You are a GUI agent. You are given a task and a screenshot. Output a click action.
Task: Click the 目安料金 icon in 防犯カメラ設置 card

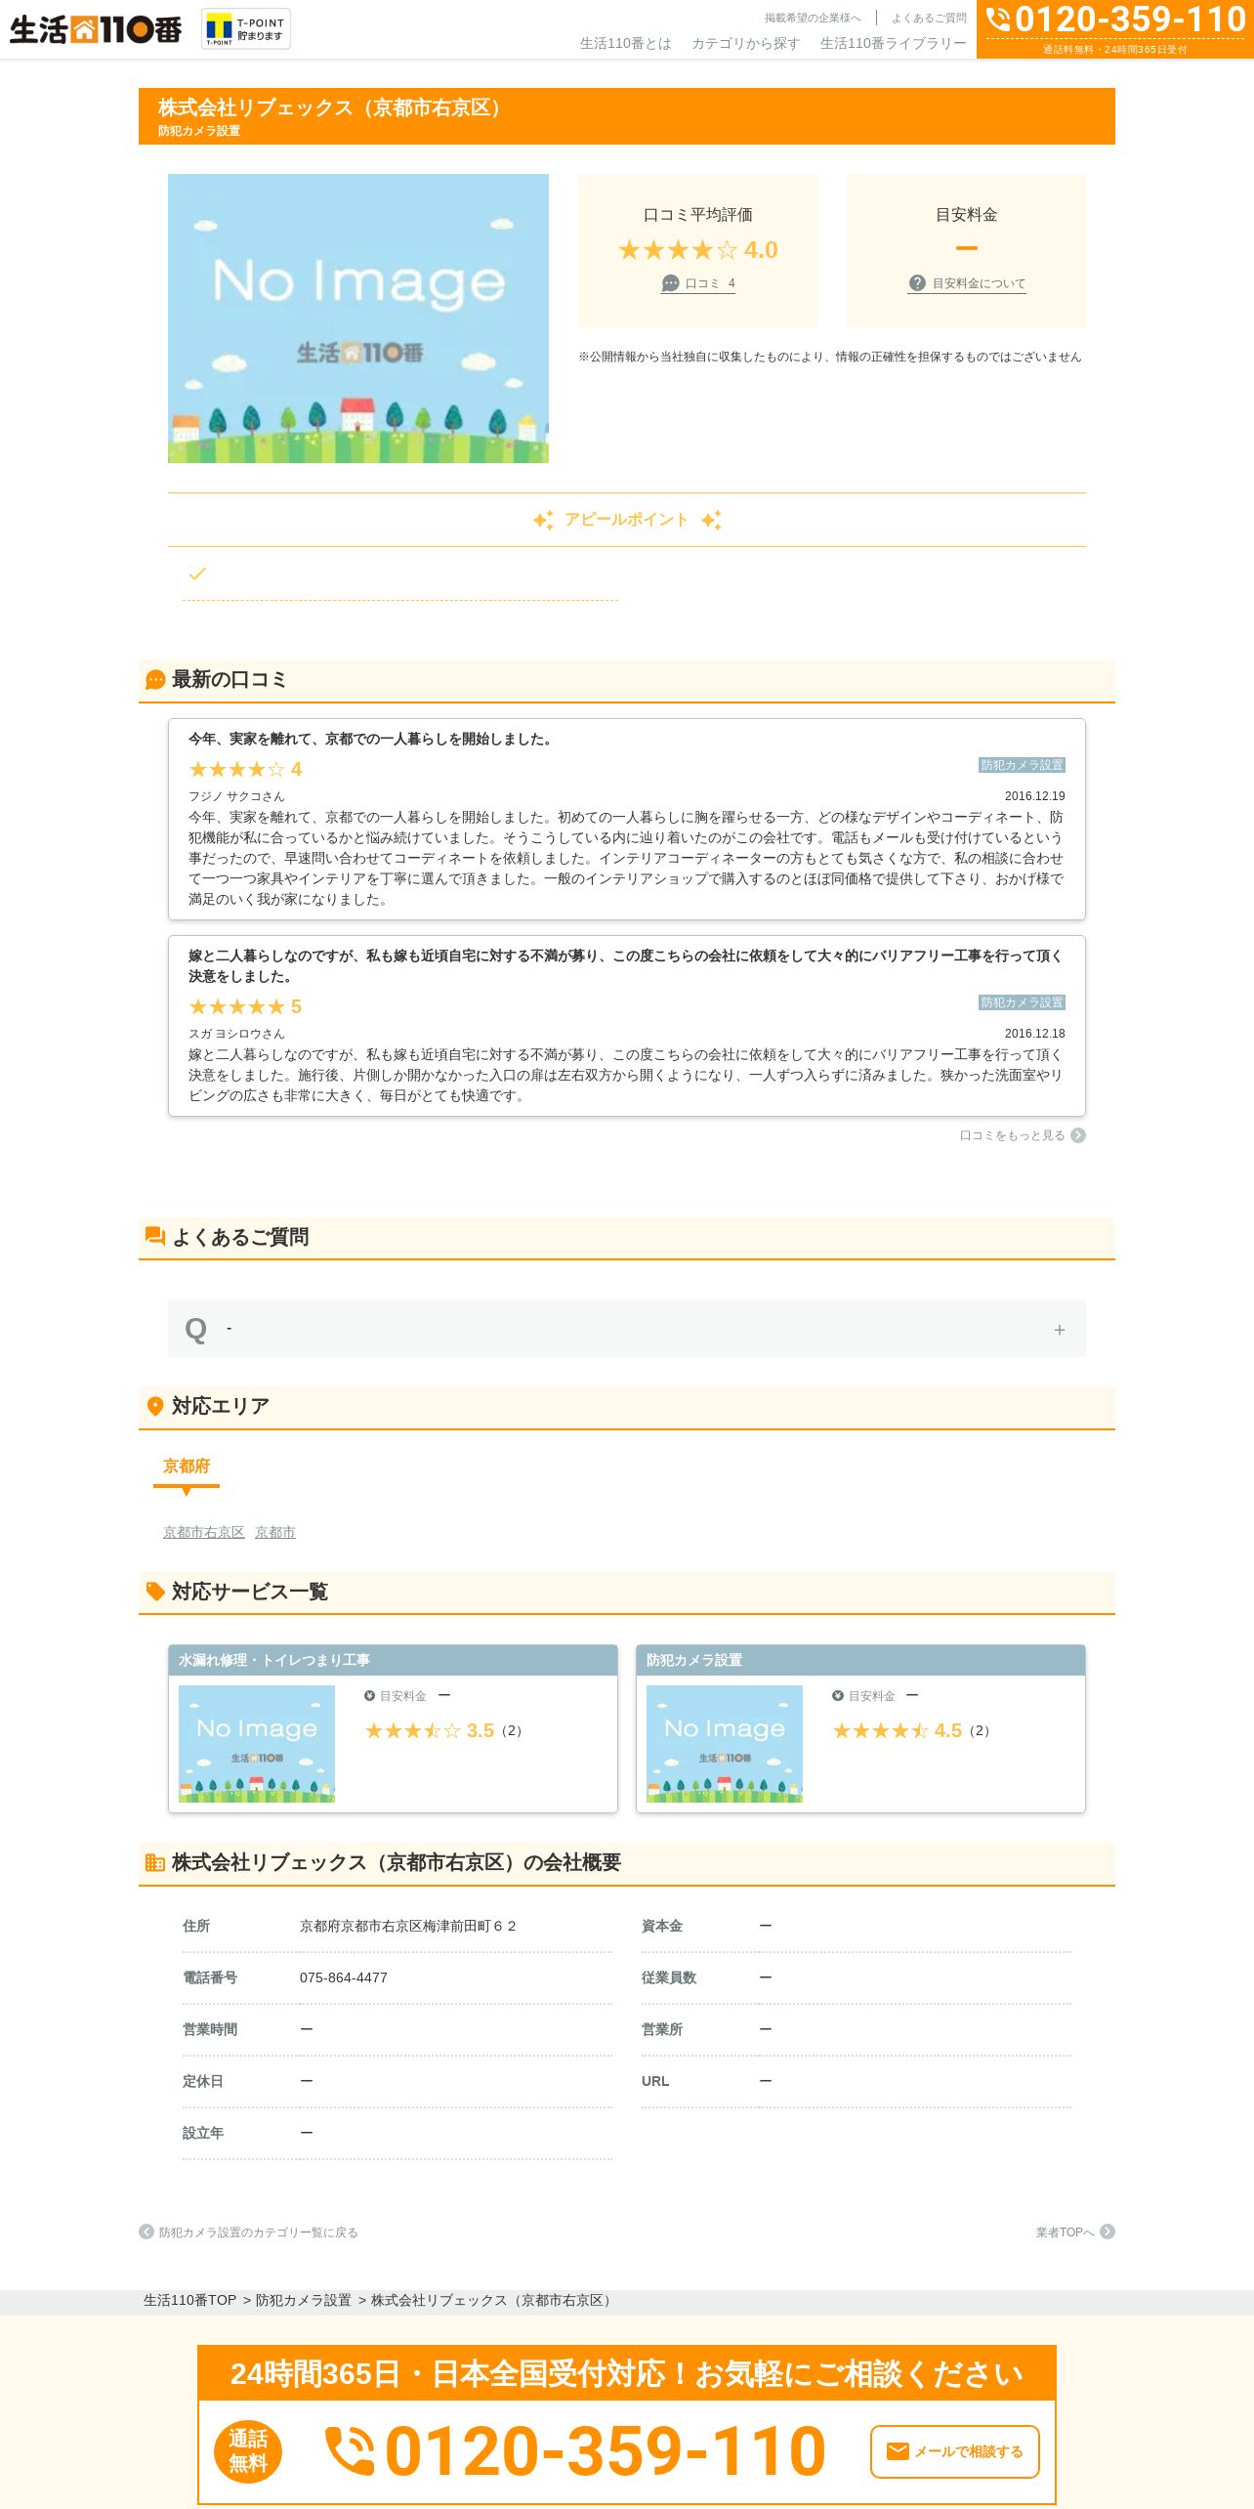tap(838, 1696)
